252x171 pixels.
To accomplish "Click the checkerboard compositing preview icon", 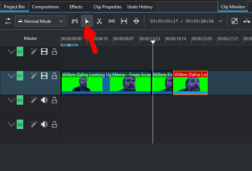I will click(235, 21).
